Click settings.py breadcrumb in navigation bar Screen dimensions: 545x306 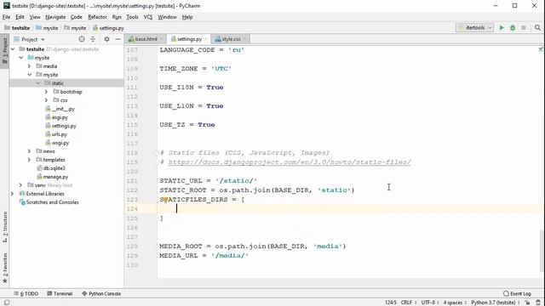coord(108,28)
